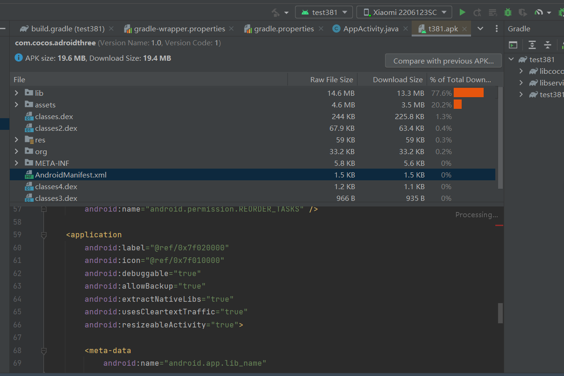This screenshot has width=564, height=376.
Task: Click the Make Project hammer icon
Action: [276, 13]
